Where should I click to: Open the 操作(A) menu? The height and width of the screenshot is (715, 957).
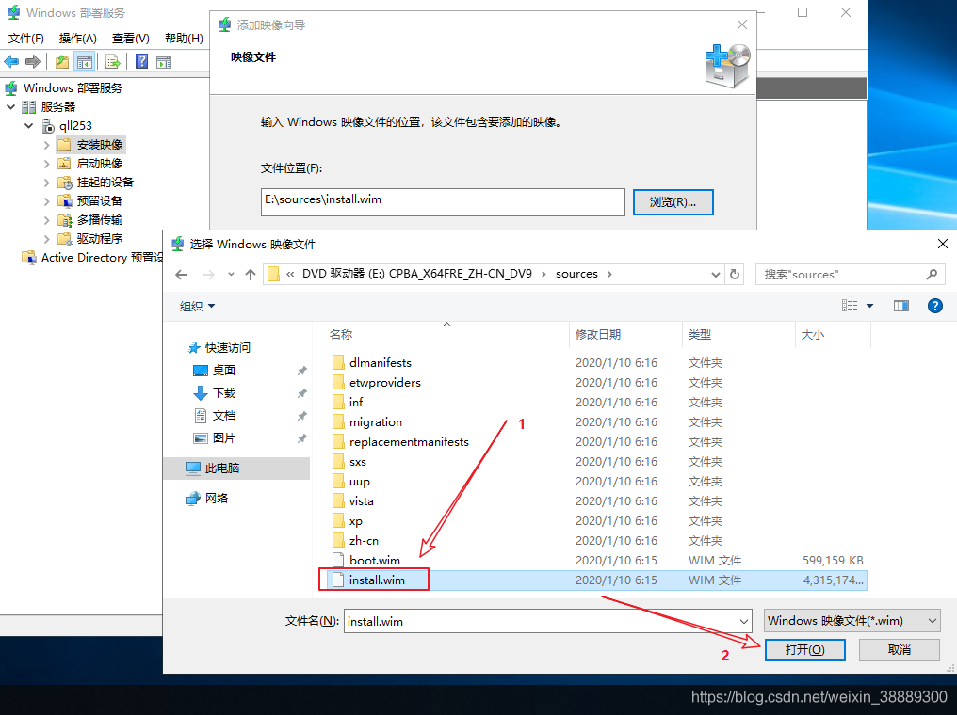click(77, 39)
